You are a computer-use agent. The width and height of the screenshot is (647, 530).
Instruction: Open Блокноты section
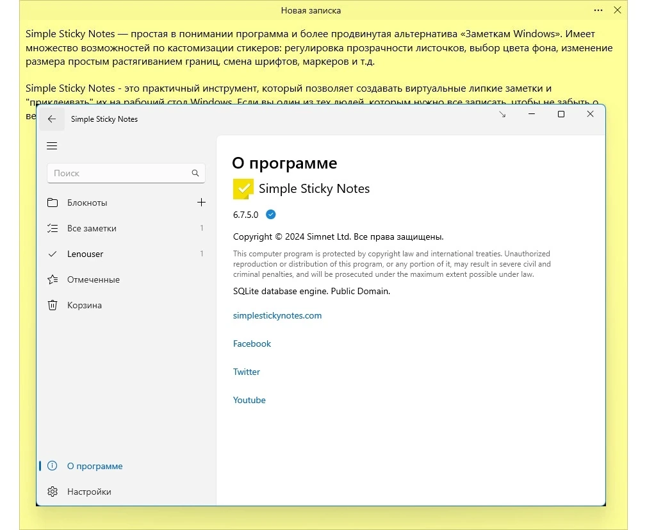coord(126,203)
